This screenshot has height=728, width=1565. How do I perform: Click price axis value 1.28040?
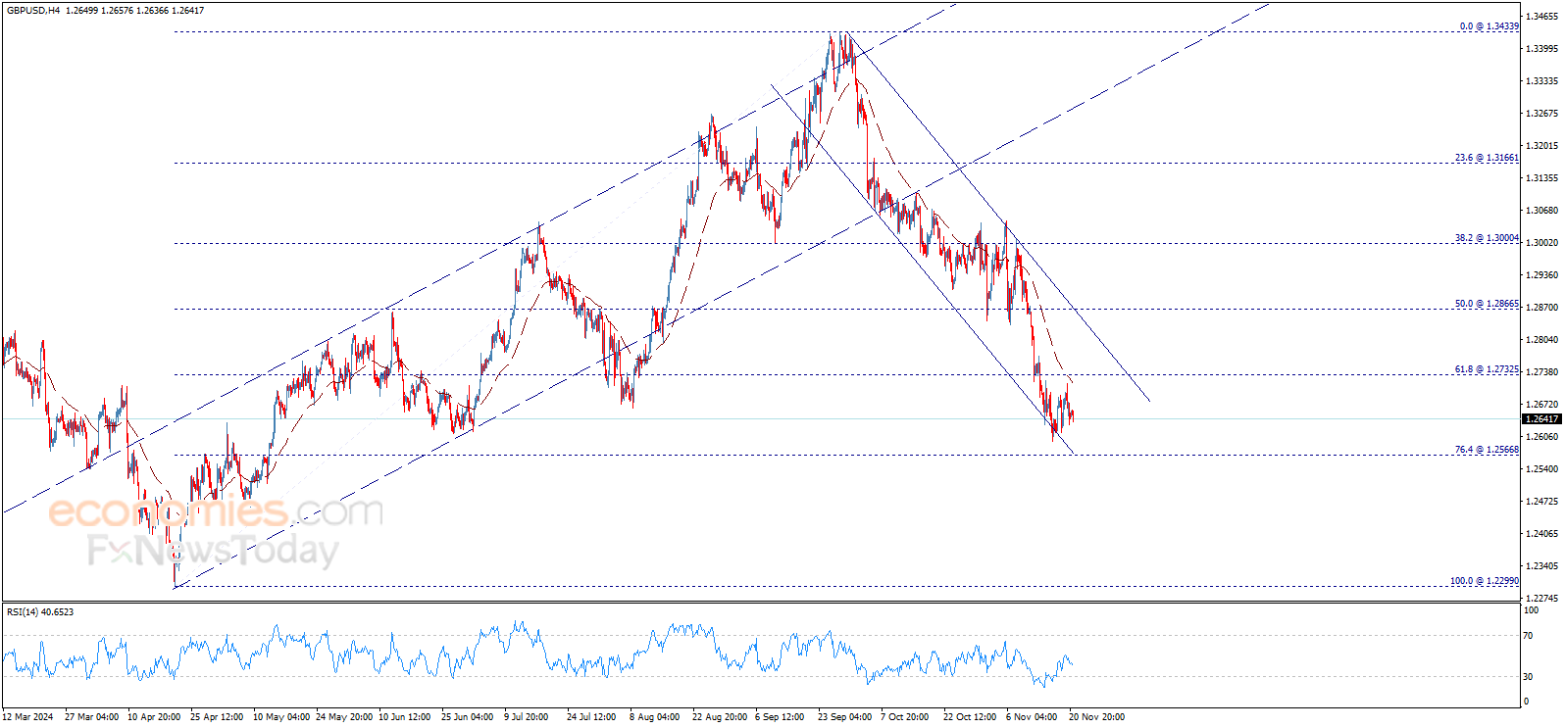[x=1542, y=340]
